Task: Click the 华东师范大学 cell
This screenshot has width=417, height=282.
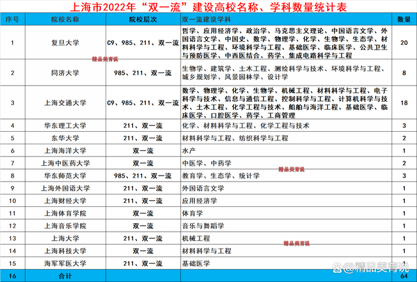Action: click(65, 176)
